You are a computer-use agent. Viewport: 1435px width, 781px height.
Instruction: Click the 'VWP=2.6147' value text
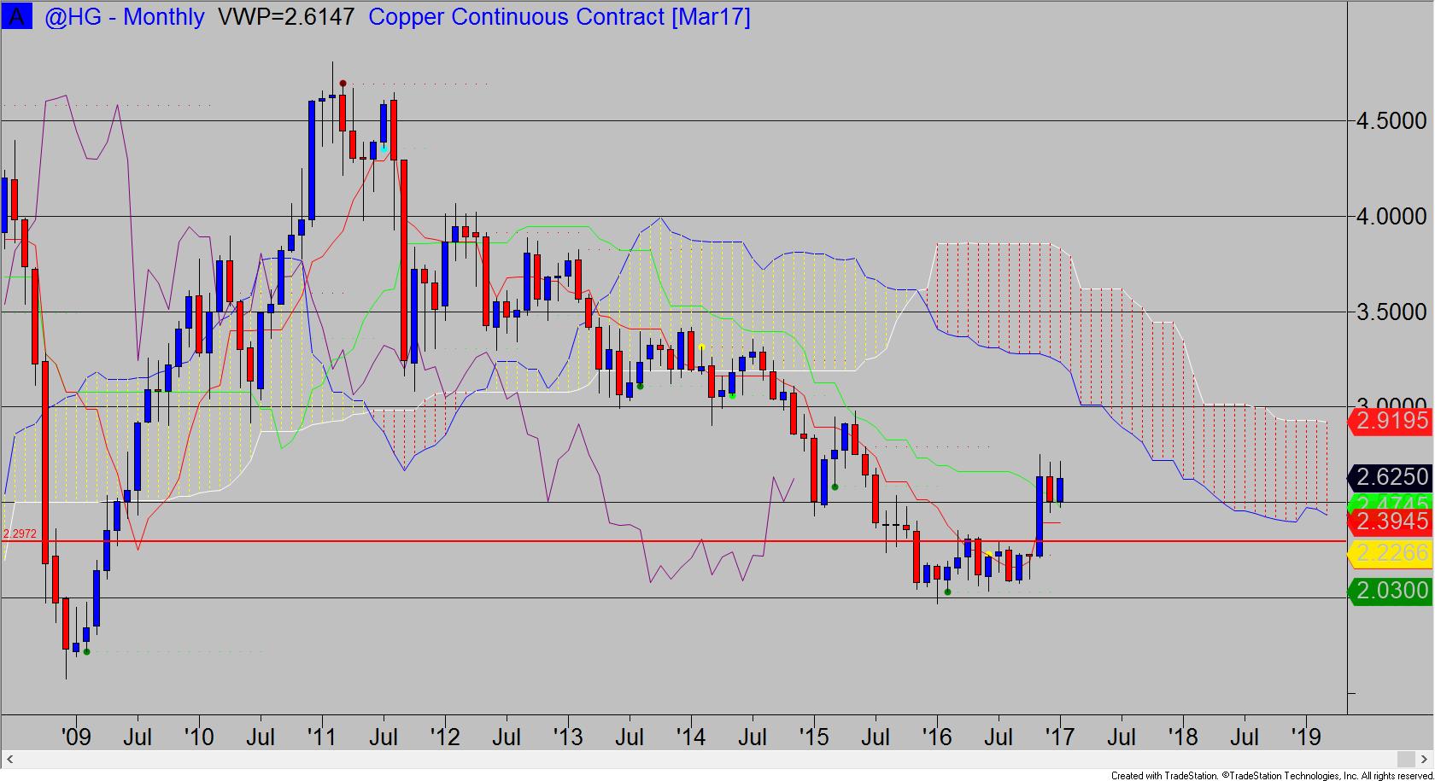point(286,17)
